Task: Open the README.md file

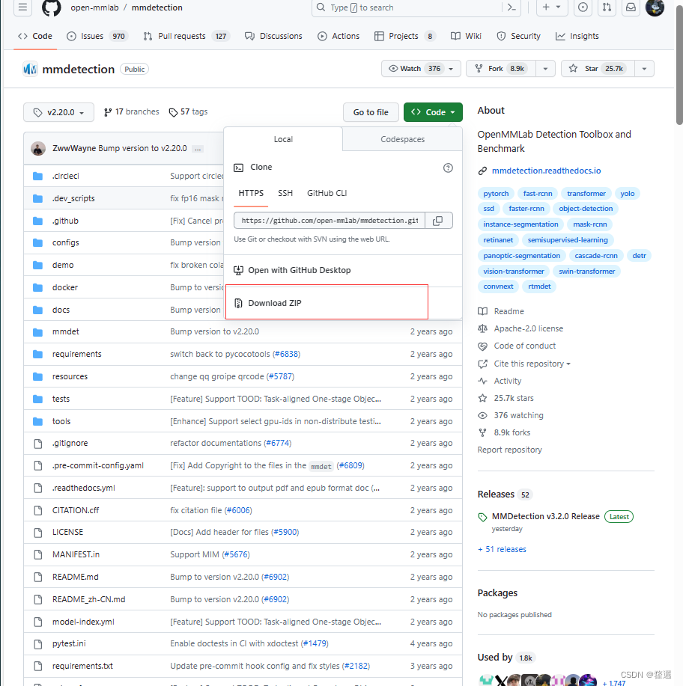Action: coord(76,577)
